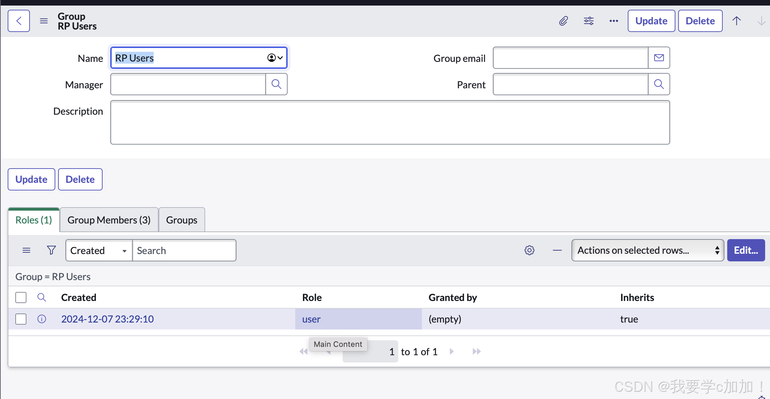770x399 pixels.
Task: Open the roles list filter funnel icon
Action: point(51,250)
